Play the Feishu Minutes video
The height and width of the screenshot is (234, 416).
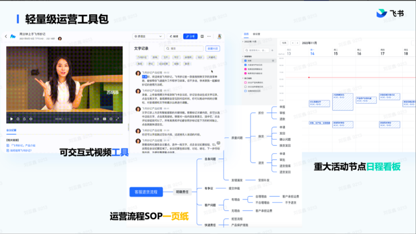[x=11, y=119]
